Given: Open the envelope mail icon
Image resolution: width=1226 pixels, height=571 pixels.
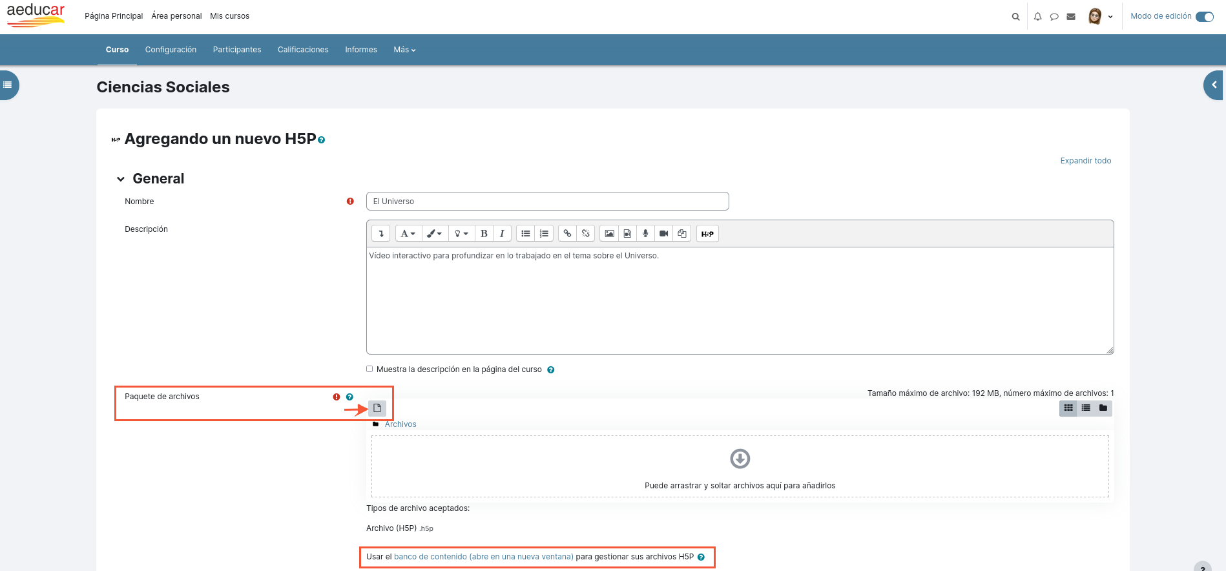Looking at the screenshot, I should coord(1071,17).
